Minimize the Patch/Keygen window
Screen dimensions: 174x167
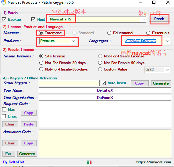point(140,2)
